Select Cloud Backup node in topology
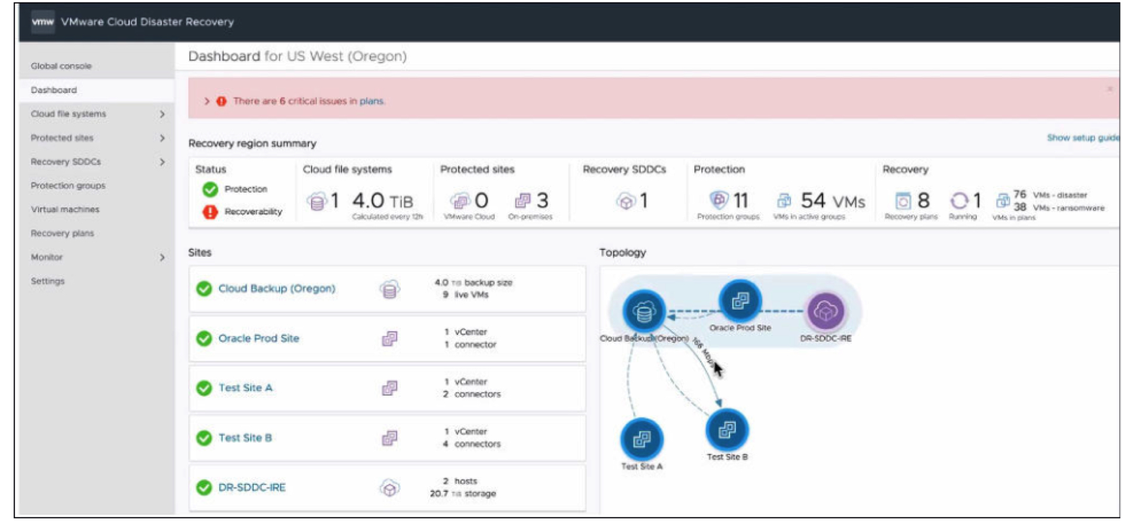 (x=644, y=311)
